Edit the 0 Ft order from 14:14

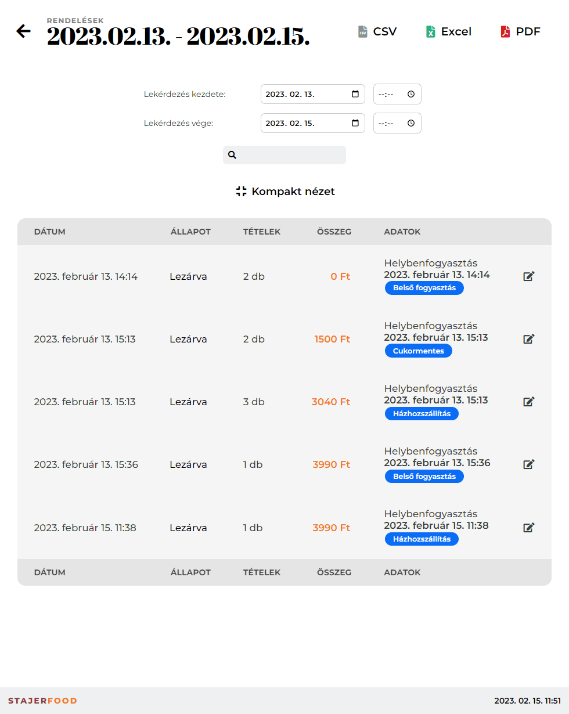[528, 276]
